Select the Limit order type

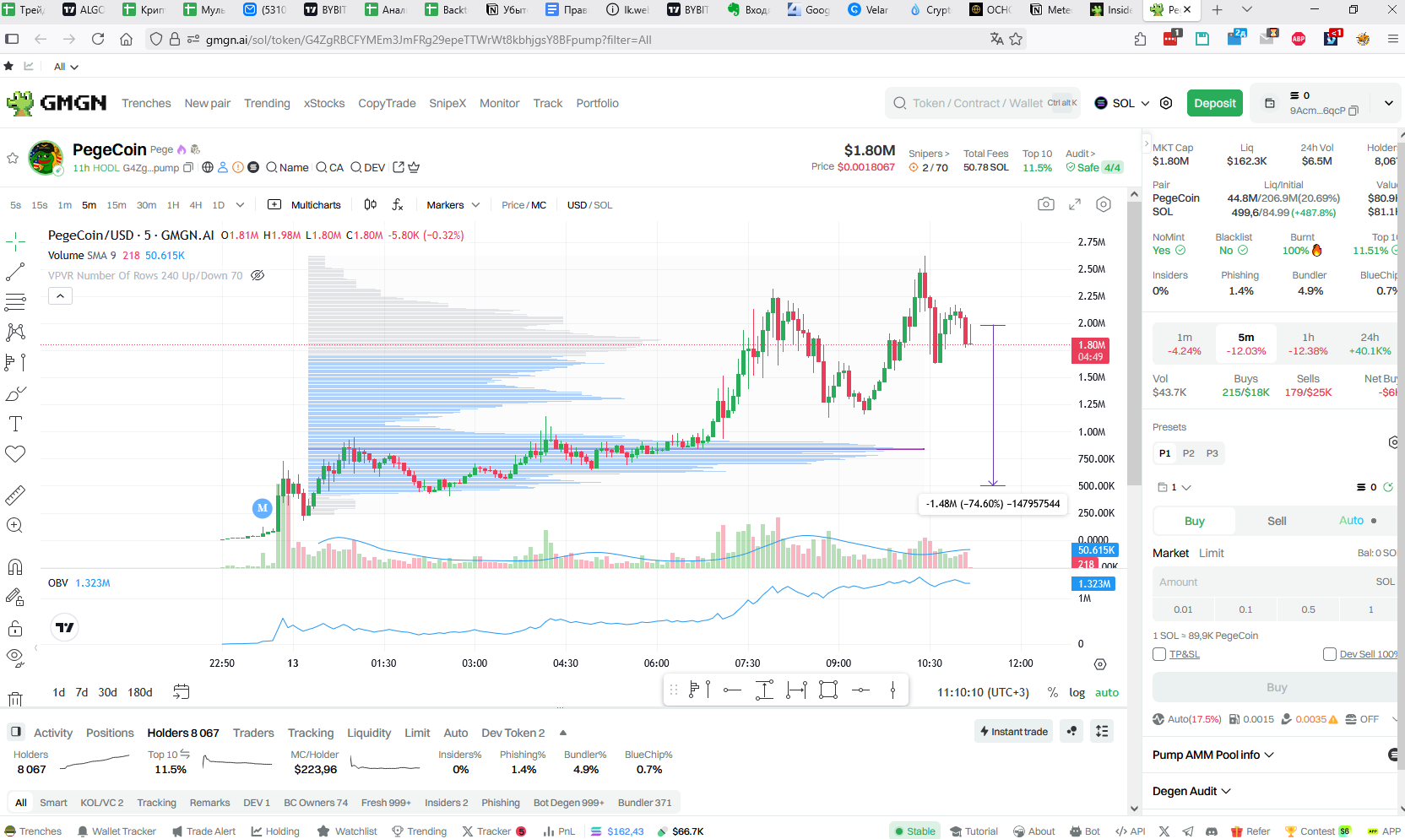click(1211, 553)
